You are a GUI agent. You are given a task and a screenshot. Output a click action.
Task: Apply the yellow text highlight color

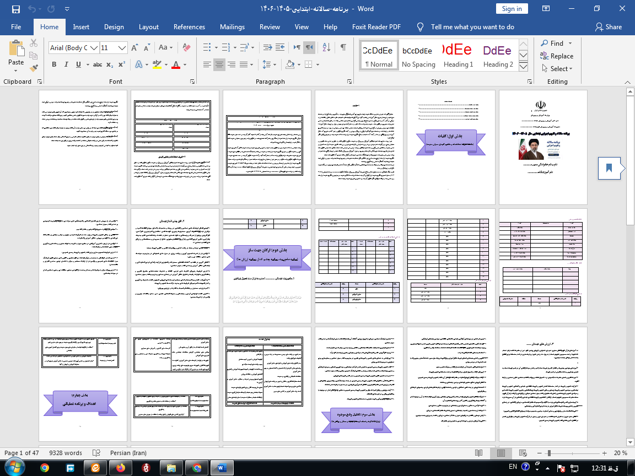tap(157, 64)
